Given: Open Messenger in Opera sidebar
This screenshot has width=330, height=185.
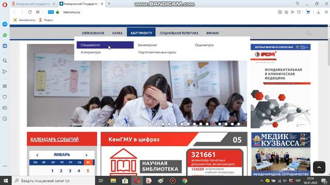Looking at the screenshot, I should pyautogui.click(x=5, y=24).
